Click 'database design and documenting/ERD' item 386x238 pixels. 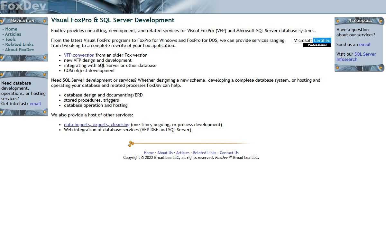point(103,95)
